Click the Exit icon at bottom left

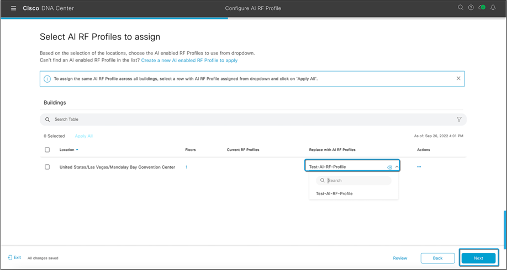tap(10, 258)
